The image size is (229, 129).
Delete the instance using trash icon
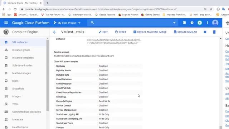coord(214,32)
